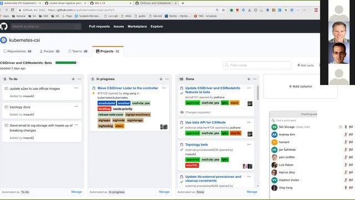The image size is (355, 200).
Task: Open menu for 'update e2es to use official images' card
Action: pyautogui.click(x=76, y=88)
